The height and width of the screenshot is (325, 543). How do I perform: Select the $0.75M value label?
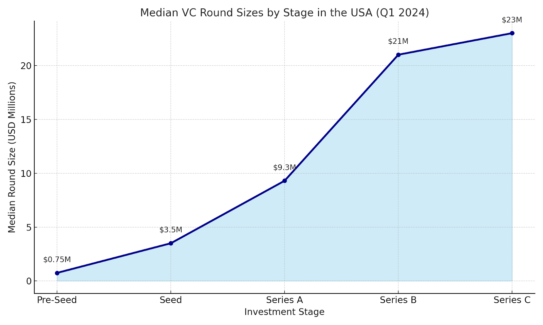[x=57, y=260]
